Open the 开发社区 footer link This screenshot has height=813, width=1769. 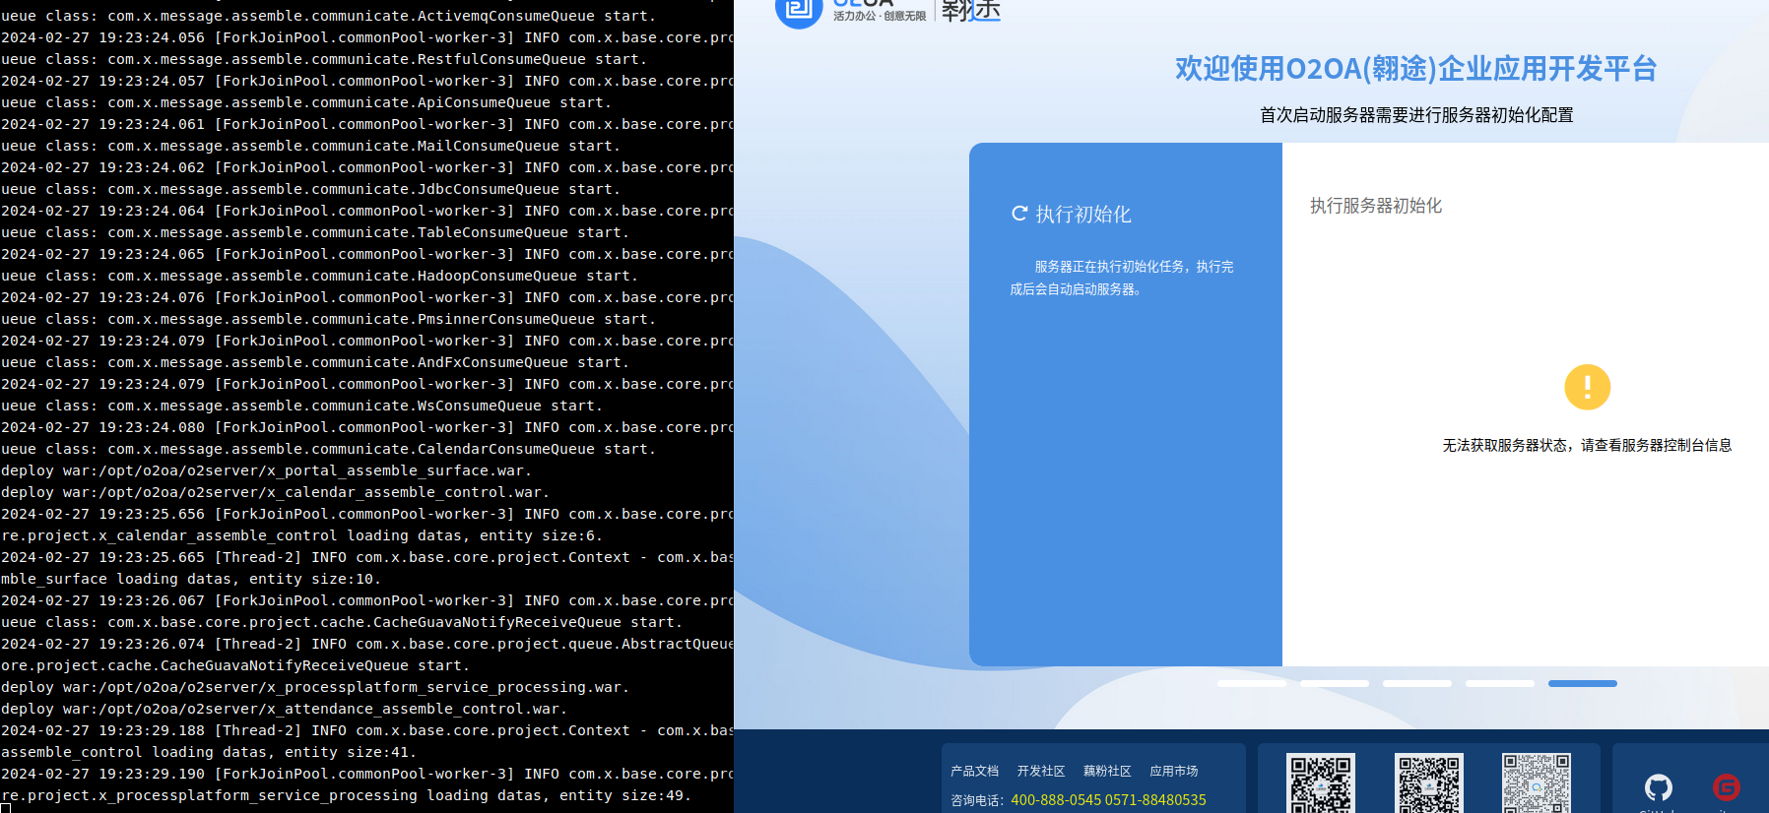click(x=1041, y=772)
